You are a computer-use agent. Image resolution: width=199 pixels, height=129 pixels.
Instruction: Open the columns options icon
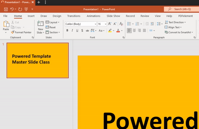point(152,30)
